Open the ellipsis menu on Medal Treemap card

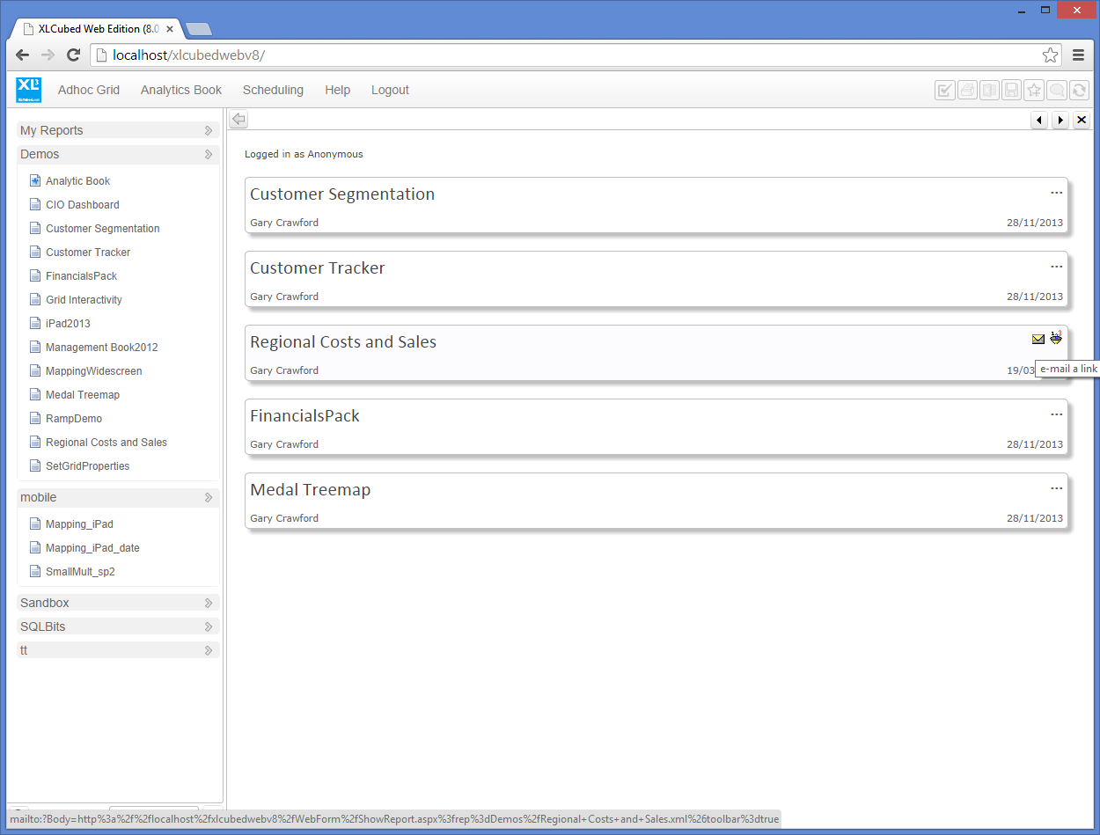[1057, 489]
